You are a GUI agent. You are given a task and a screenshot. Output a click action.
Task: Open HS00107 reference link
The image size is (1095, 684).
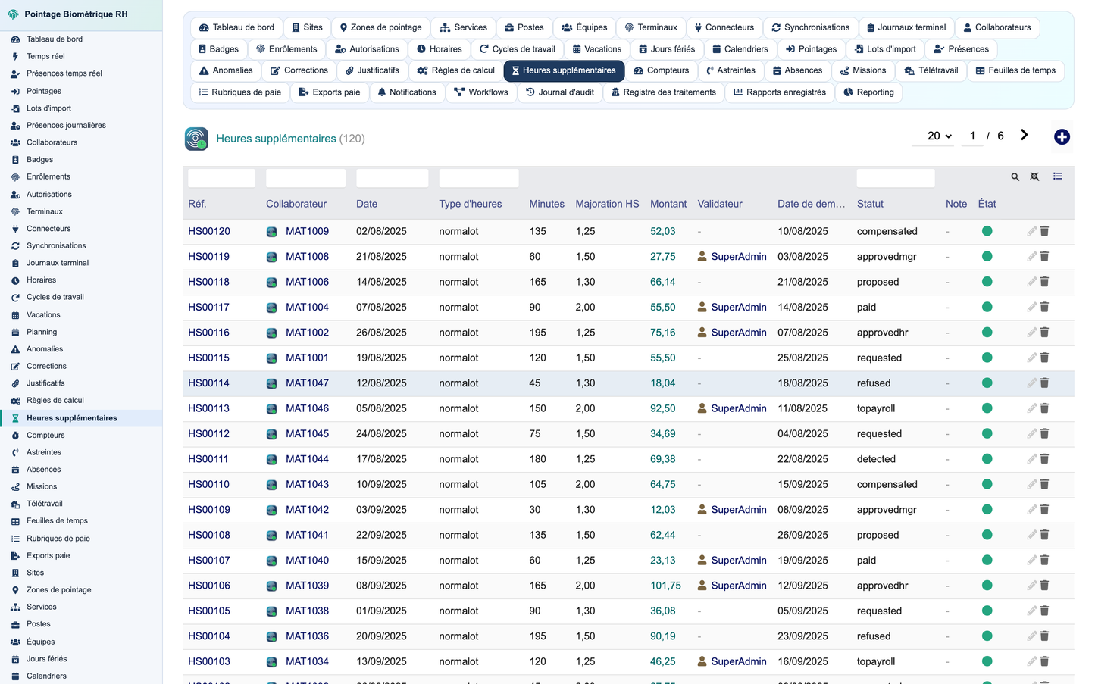[209, 561]
